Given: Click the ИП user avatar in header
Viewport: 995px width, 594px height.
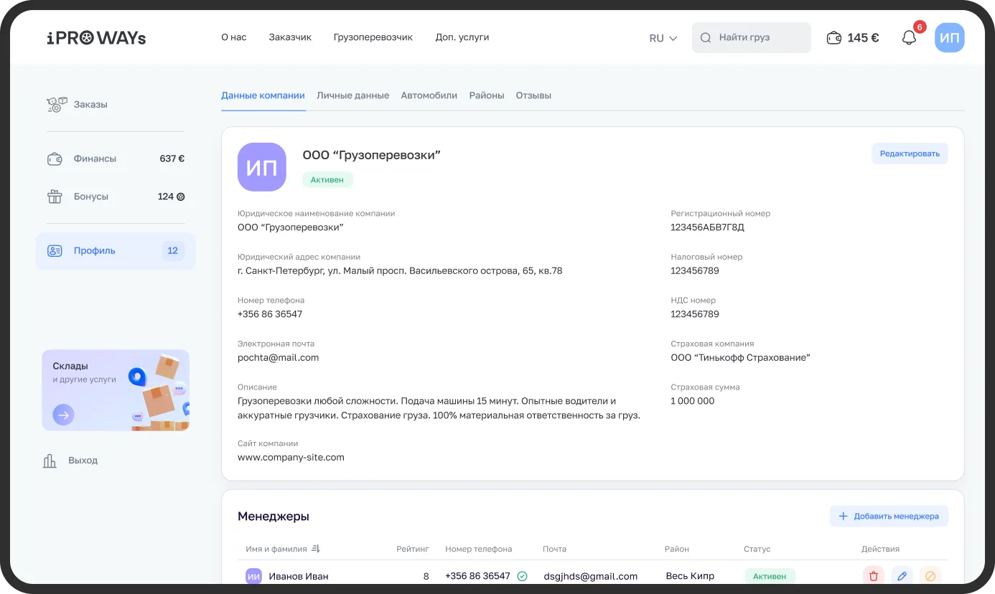Looking at the screenshot, I should coord(949,38).
